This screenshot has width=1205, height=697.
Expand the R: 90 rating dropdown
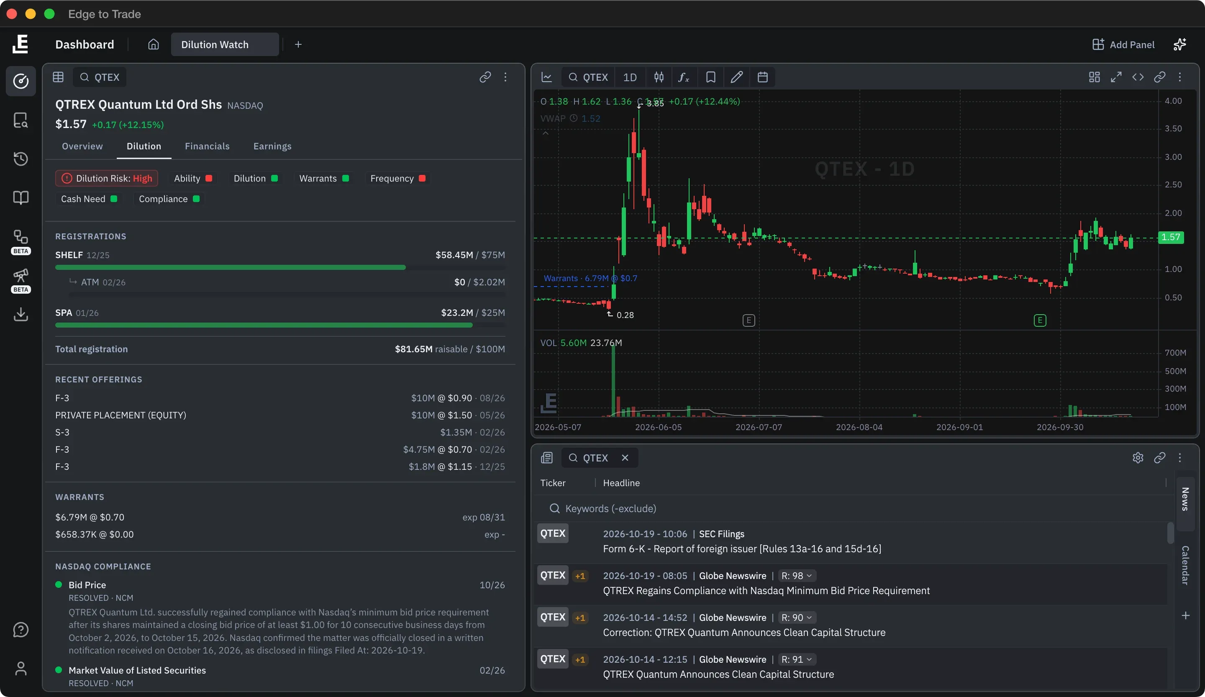coord(797,618)
